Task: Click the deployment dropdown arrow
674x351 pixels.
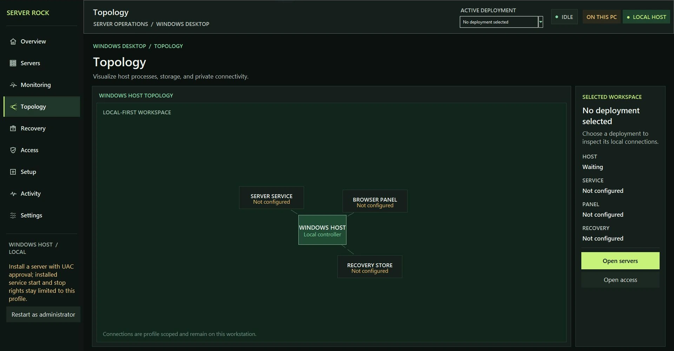Action: coord(541,22)
